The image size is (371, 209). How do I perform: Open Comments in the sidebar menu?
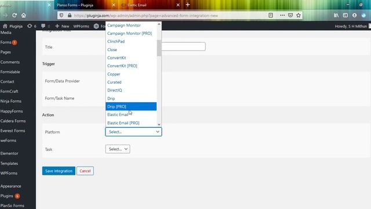(10, 62)
